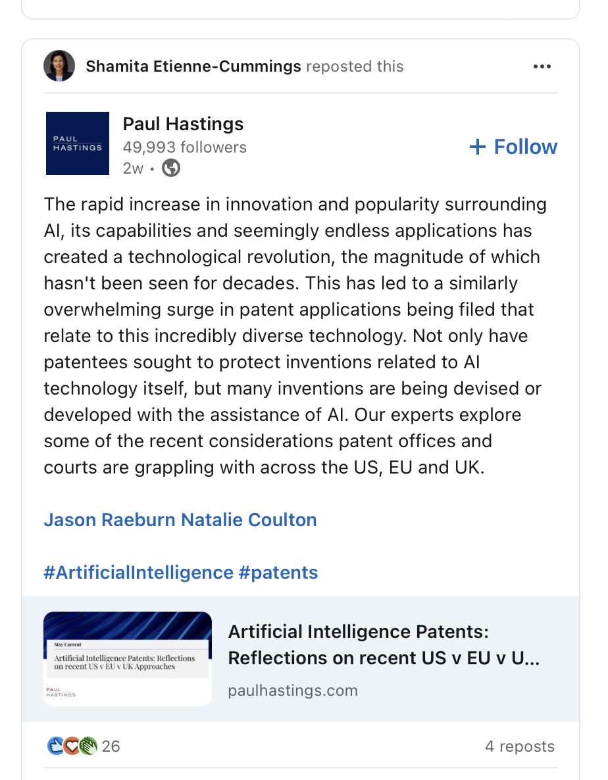Click the plus icon beside Follow
The height and width of the screenshot is (780, 608).
(478, 147)
